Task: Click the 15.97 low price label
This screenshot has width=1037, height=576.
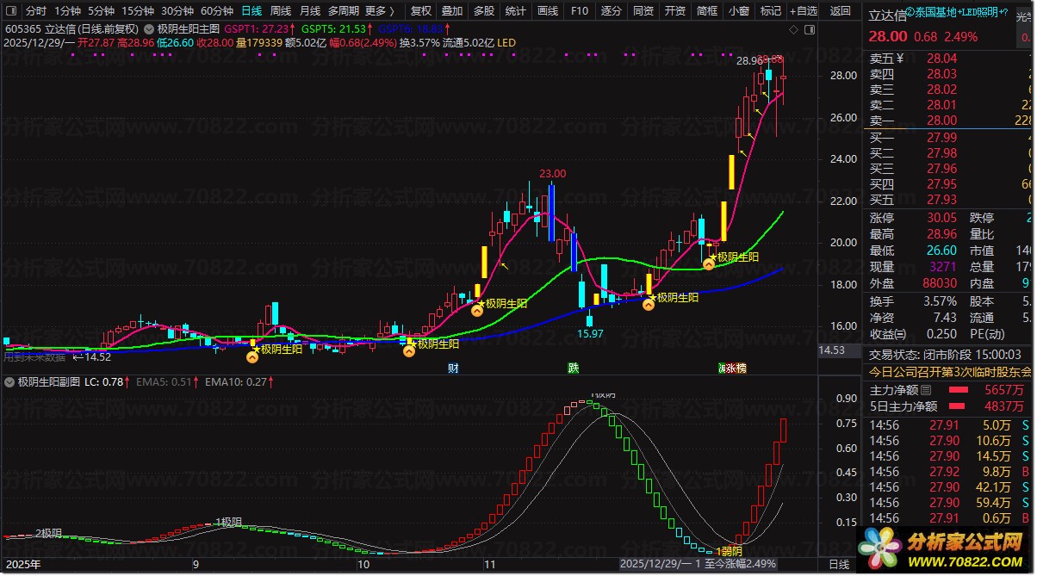Action: coord(590,333)
